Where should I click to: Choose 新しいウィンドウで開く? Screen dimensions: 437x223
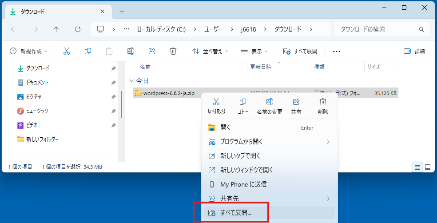(270, 170)
